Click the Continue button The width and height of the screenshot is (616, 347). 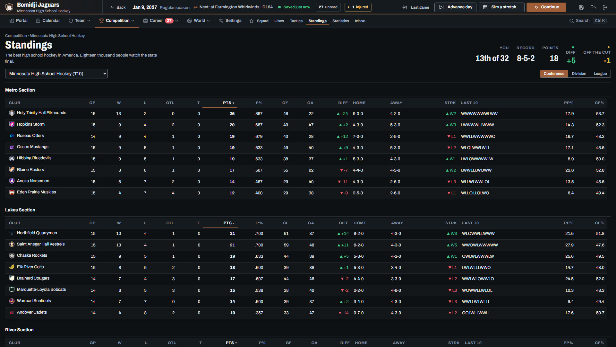546,7
